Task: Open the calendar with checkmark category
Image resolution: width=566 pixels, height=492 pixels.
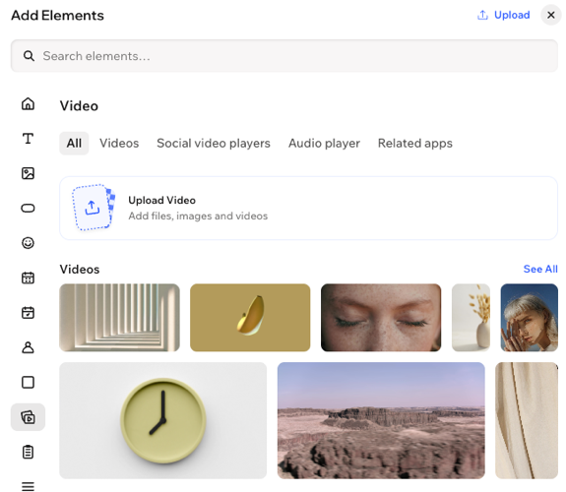Action: pyautogui.click(x=28, y=312)
